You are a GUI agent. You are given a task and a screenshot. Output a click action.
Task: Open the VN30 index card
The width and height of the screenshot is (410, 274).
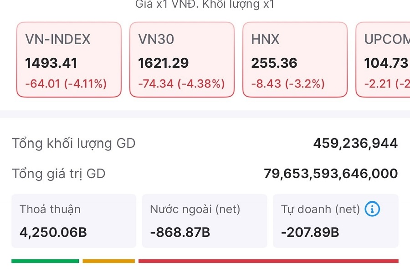click(182, 59)
